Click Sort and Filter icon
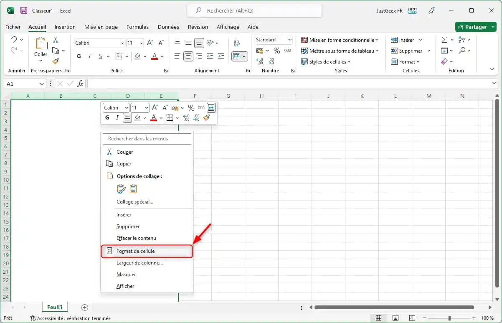Image resolution: width=502 pixels, height=323 pixels. coord(461,40)
